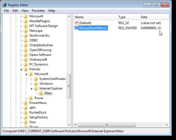Click the OneUpIndustries folder icon
This screenshot has height=140, width=176.
pyautogui.click(x=26, y=45)
